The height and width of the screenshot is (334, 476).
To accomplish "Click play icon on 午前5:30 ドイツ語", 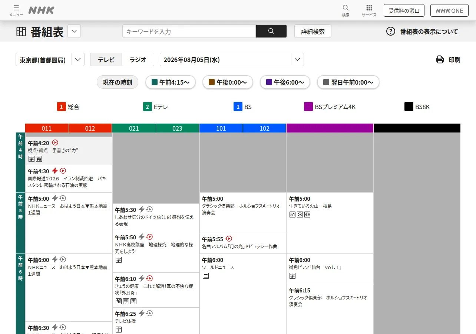I will (x=150, y=209).
